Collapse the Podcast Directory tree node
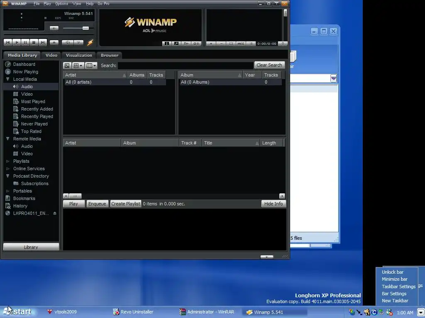 click(7, 176)
